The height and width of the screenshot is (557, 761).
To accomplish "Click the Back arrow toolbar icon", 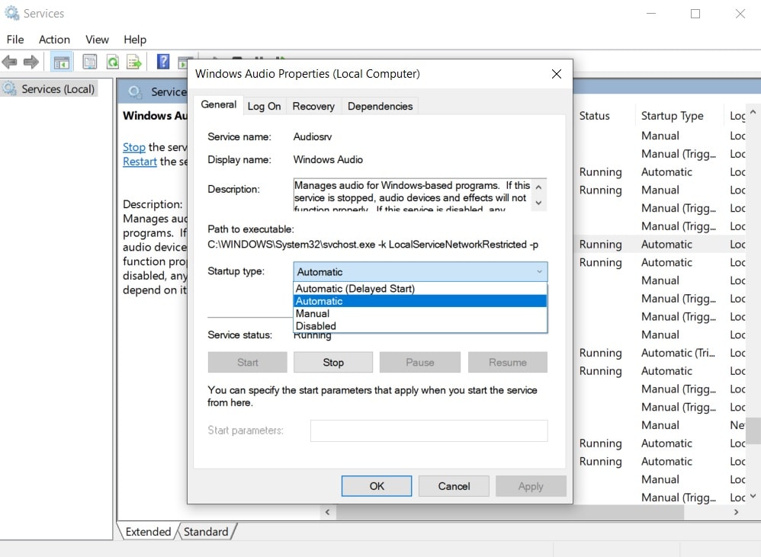I will 10,62.
